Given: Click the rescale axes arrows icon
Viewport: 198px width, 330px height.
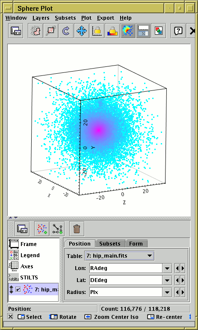Looking at the screenshot, I should [x=82, y=31].
